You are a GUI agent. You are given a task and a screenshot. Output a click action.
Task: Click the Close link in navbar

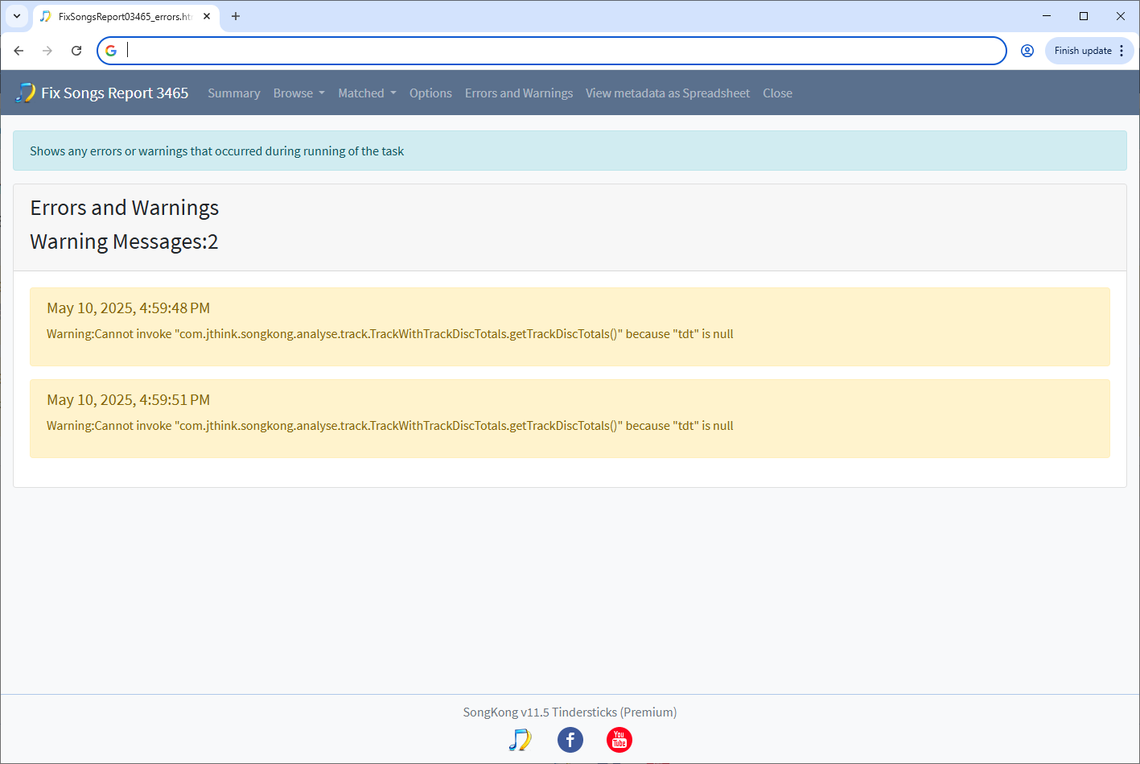(777, 93)
